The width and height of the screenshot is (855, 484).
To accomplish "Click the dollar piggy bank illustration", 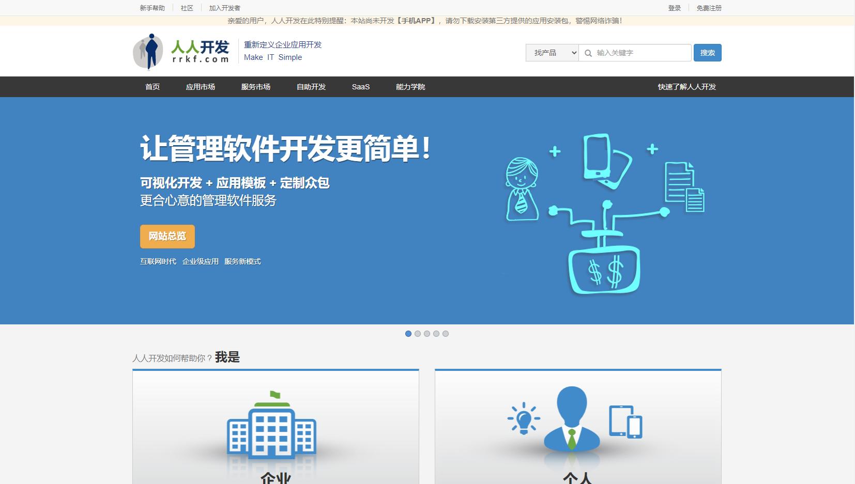I will point(605,269).
